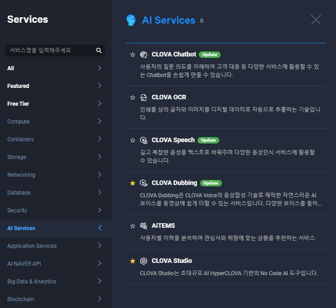Expand the Compute category arrow
Viewport: 336px width, 308px height.
pyautogui.click(x=99, y=121)
